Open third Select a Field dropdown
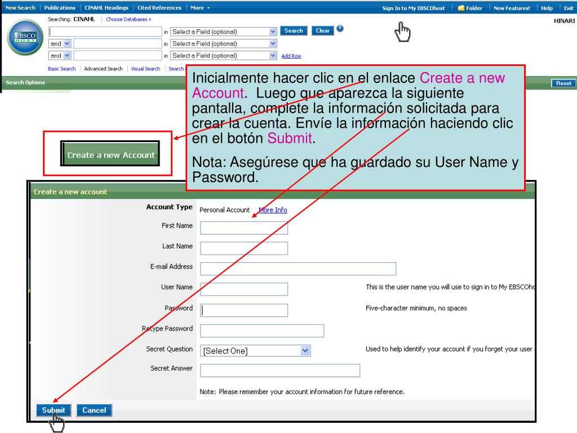 [223, 56]
